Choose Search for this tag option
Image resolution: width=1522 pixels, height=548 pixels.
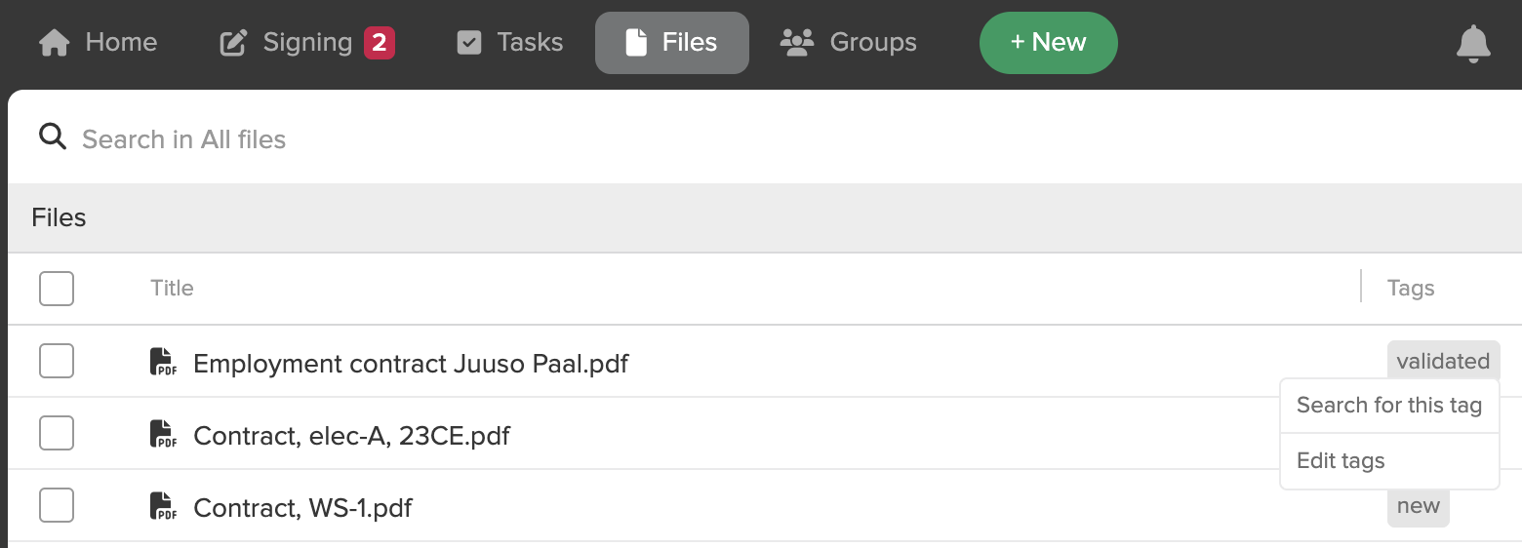click(1389, 406)
